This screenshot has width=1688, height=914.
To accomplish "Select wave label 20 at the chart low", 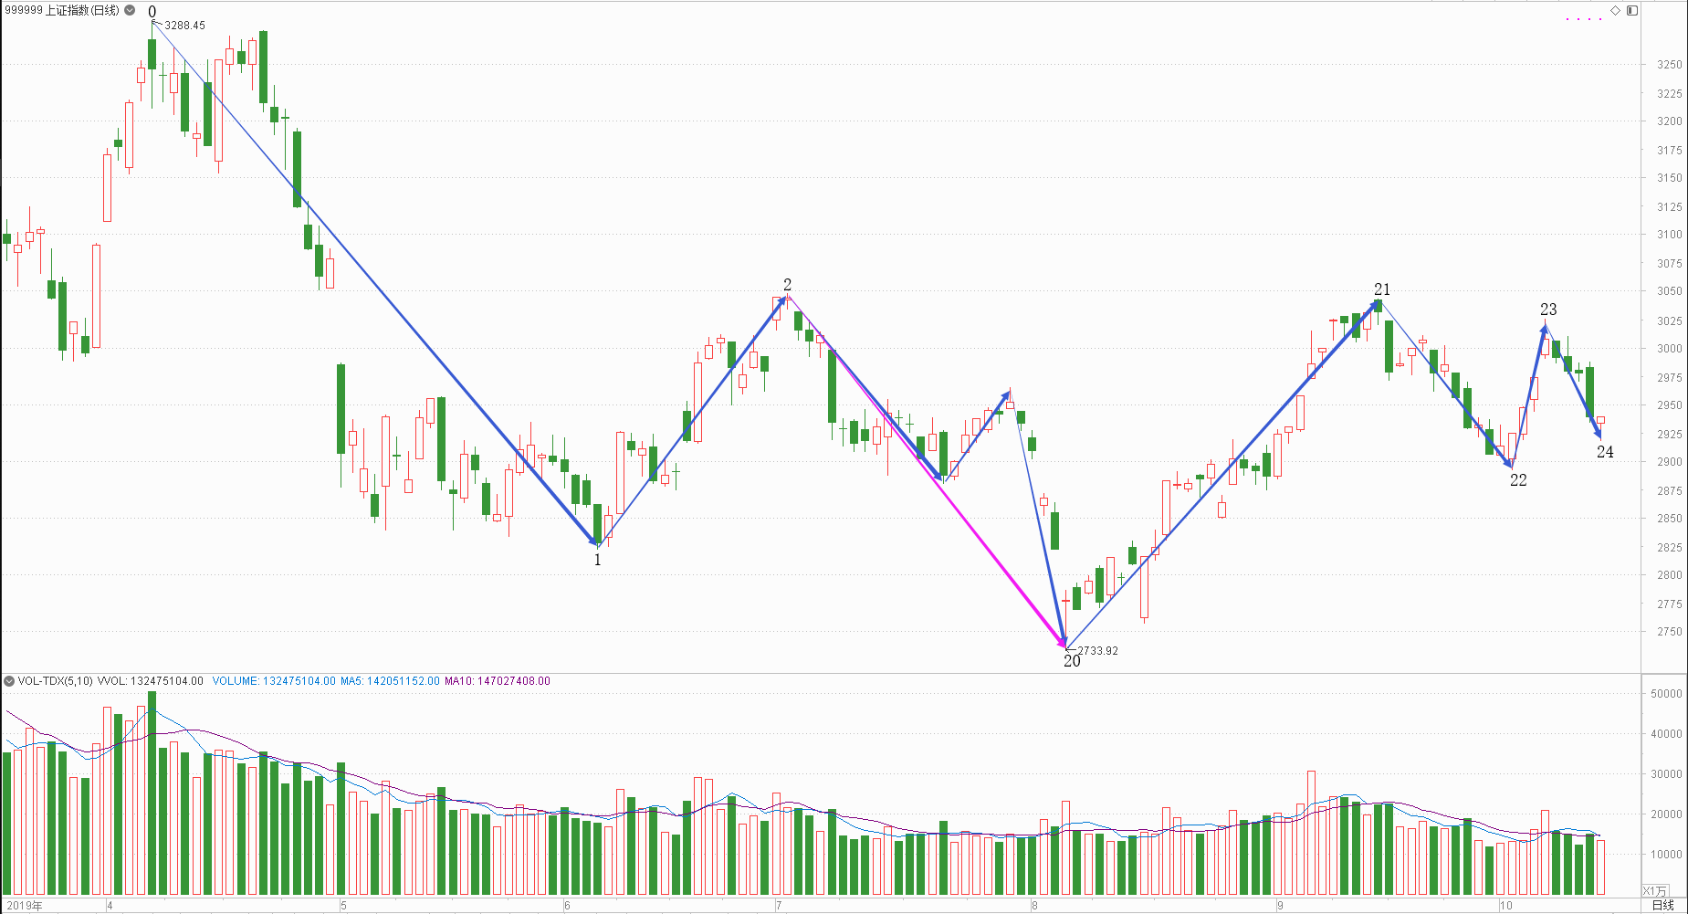I will coord(1072,661).
